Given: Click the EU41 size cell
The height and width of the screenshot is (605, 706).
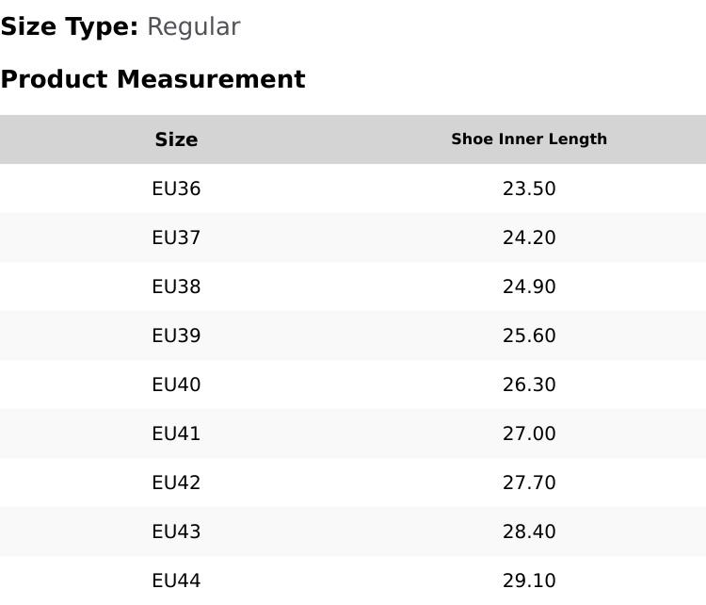Looking at the screenshot, I should pyautogui.click(x=176, y=433).
